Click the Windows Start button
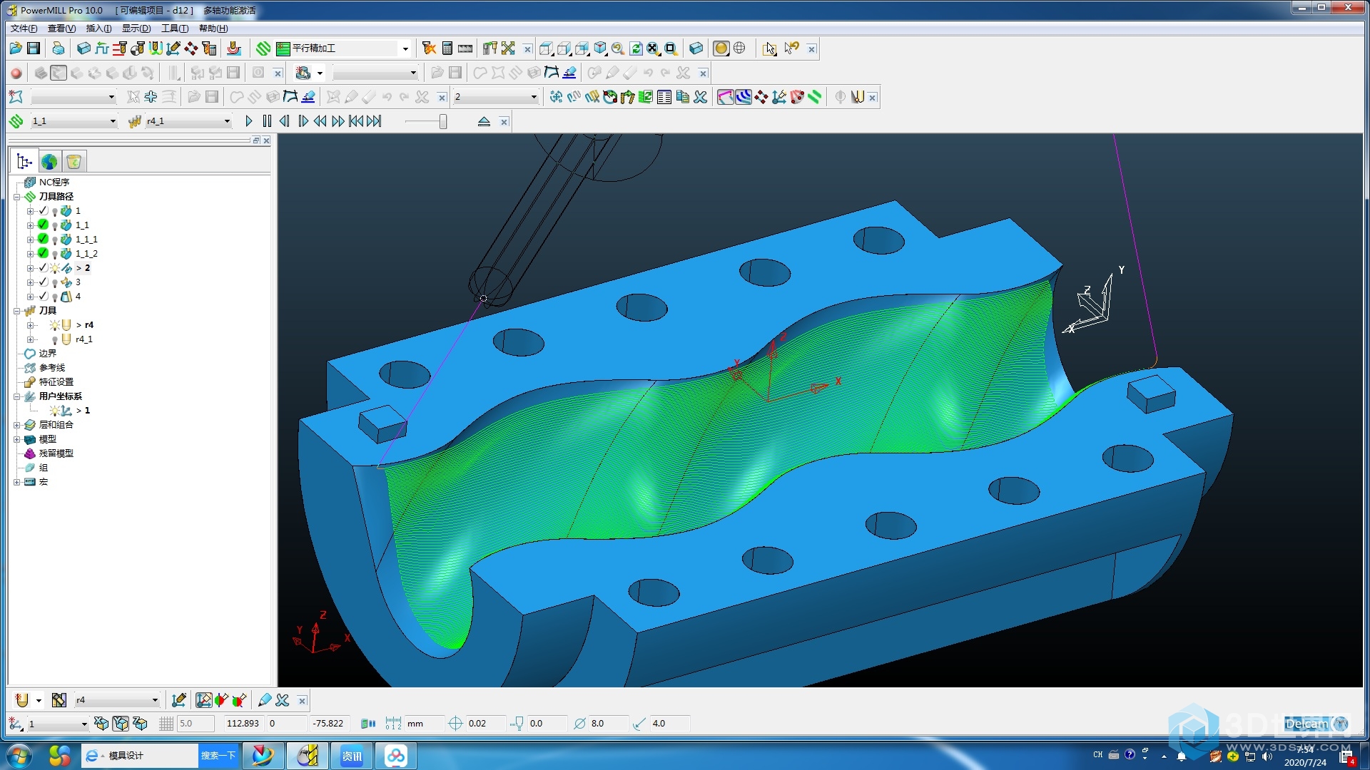The width and height of the screenshot is (1370, 770). [19, 756]
